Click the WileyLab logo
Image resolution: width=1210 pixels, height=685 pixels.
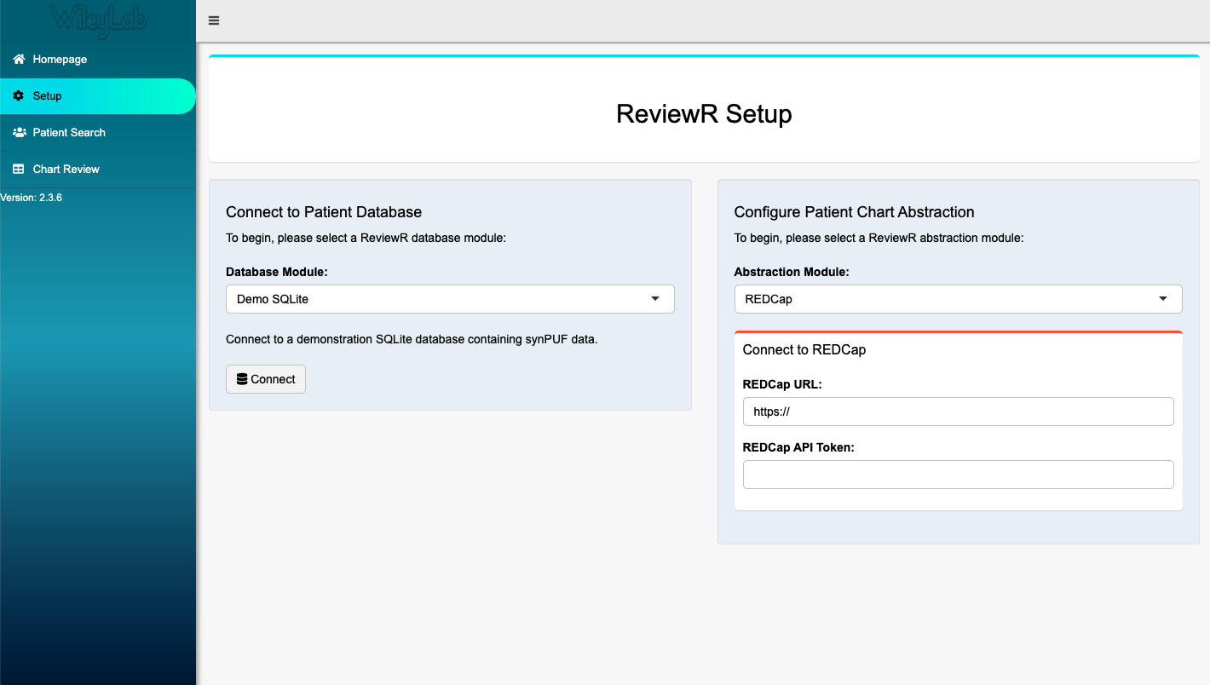tap(98, 20)
